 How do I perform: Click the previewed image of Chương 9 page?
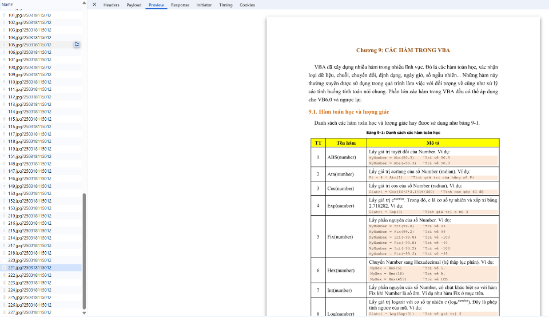403,172
